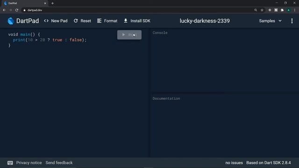Select the DartPad browser tab
This screenshot has width=299, height=168.
click(x=25, y=3)
